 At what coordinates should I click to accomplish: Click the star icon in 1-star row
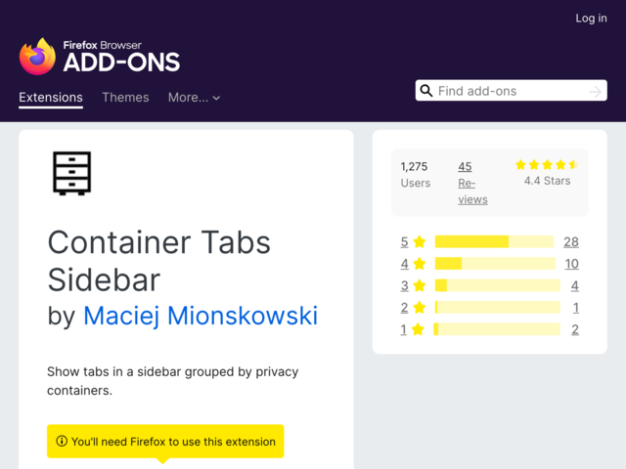[418, 329]
